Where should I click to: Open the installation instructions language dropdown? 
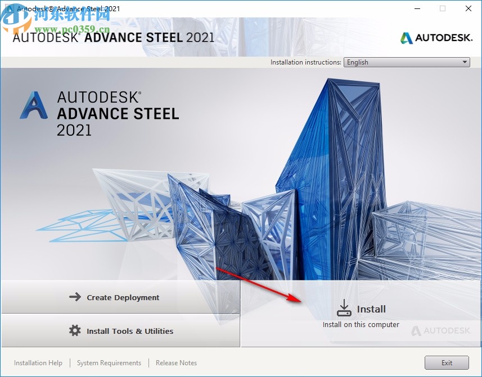coord(406,62)
